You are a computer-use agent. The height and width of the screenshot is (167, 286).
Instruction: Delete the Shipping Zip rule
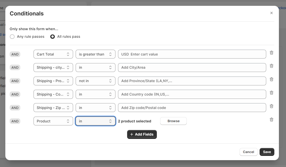[x=271, y=106]
